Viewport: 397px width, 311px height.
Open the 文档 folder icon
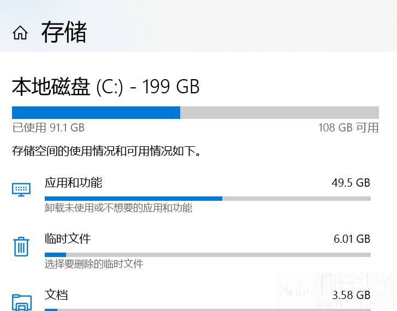point(22,302)
